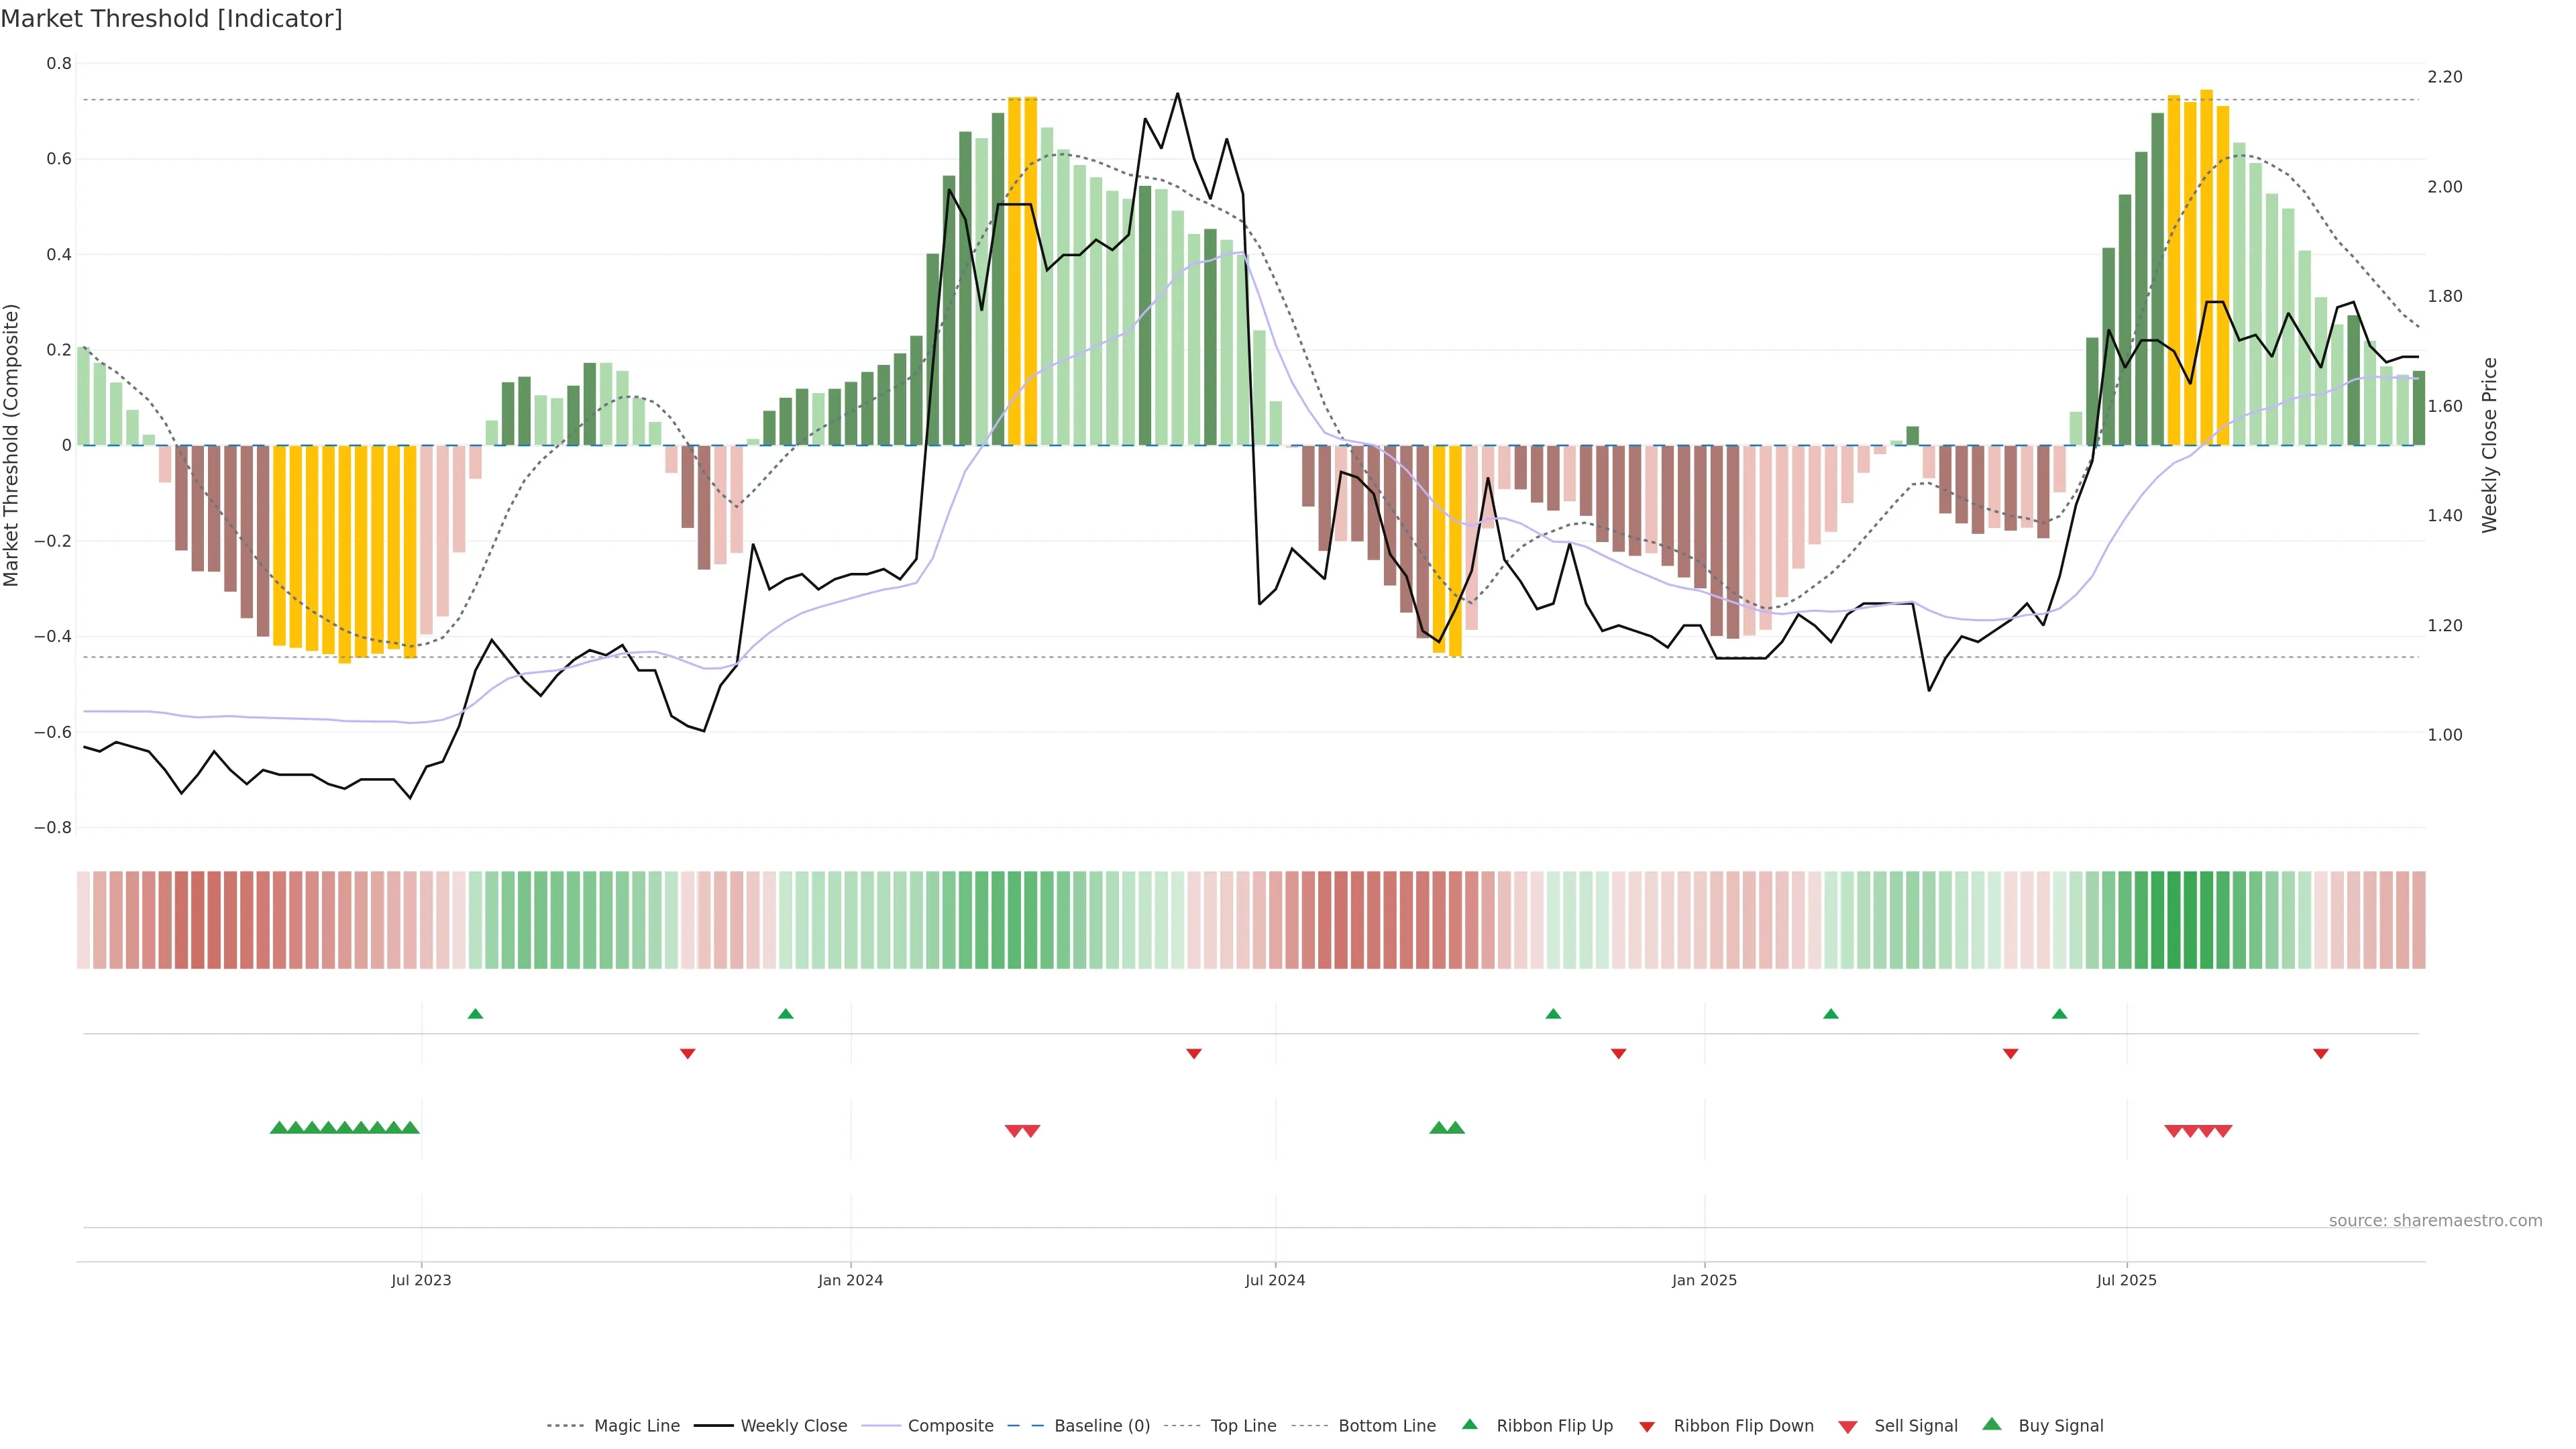Viewport: 2576px width, 1449px height.
Task: Click the Sell Signal legend icon
Action: tap(1847, 1427)
